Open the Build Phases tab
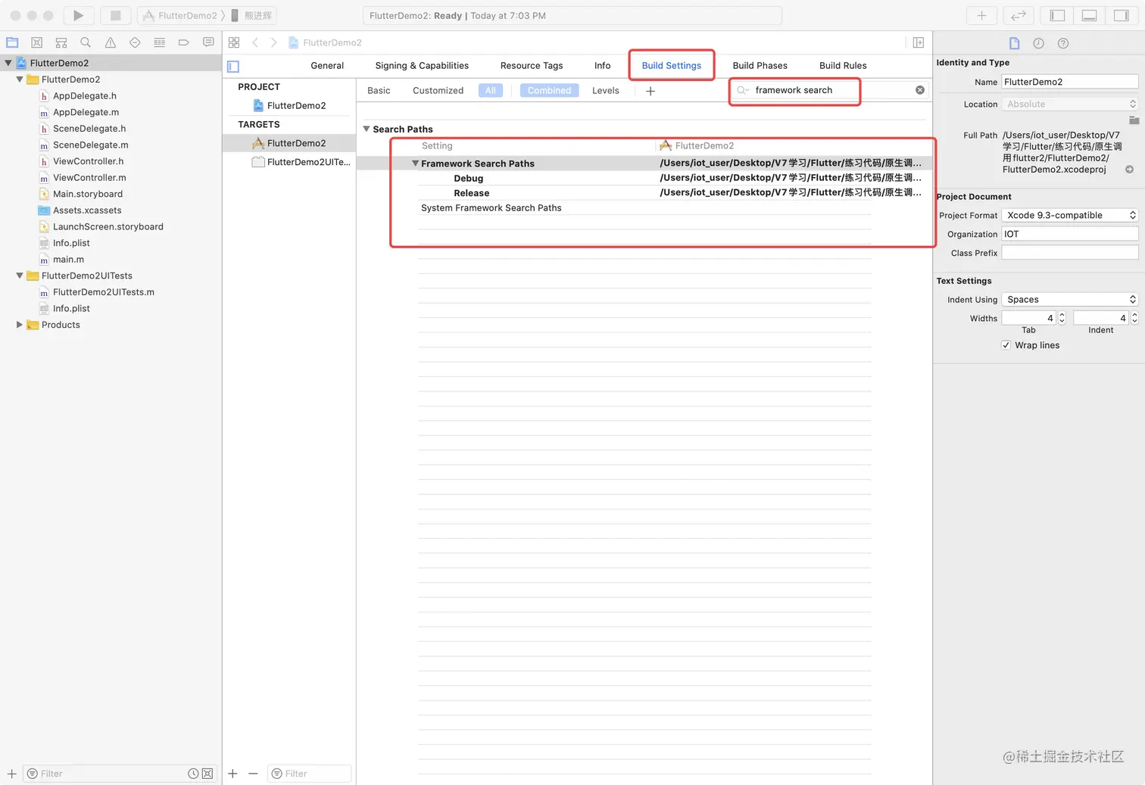 pyautogui.click(x=760, y=66)
